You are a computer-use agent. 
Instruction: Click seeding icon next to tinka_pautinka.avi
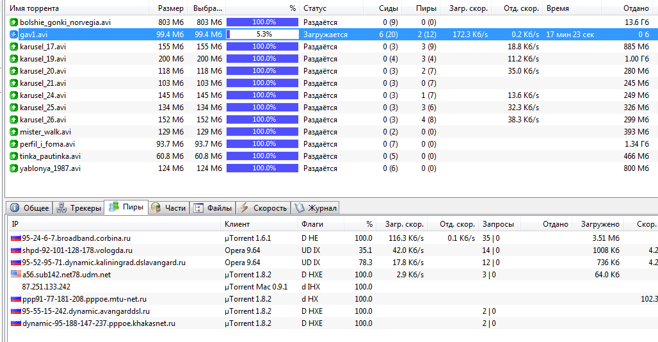tap(14, 156)
